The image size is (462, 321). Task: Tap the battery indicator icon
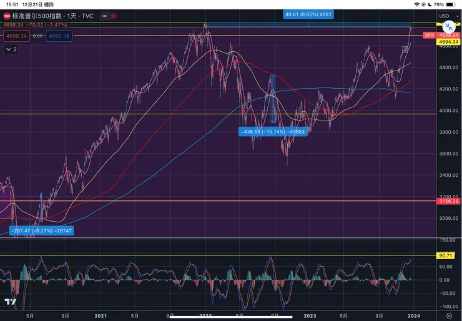451,4
